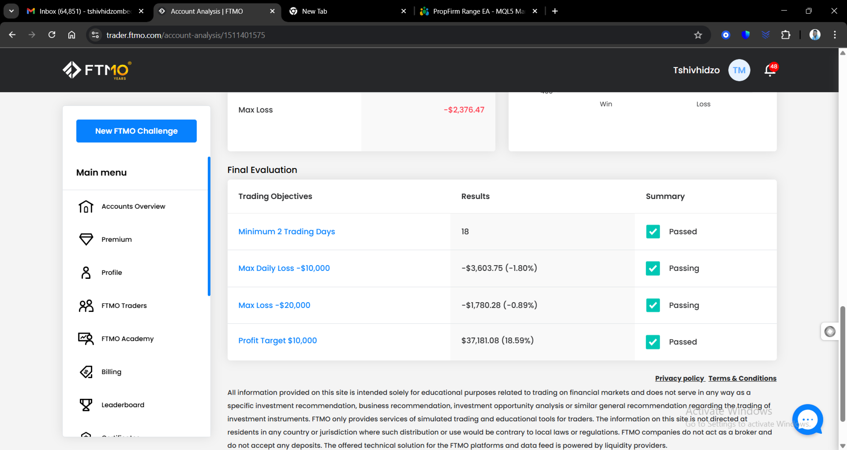Click the Bitwarden shield extension icon
The image size is (847, 450).
746,35
